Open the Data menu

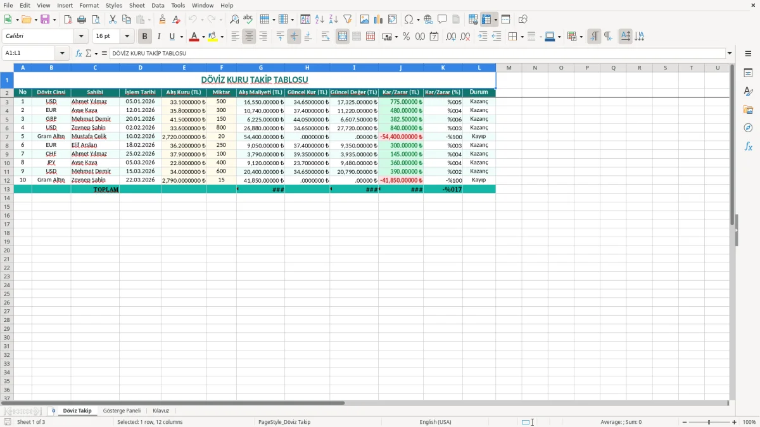click(x=158, y=5)
